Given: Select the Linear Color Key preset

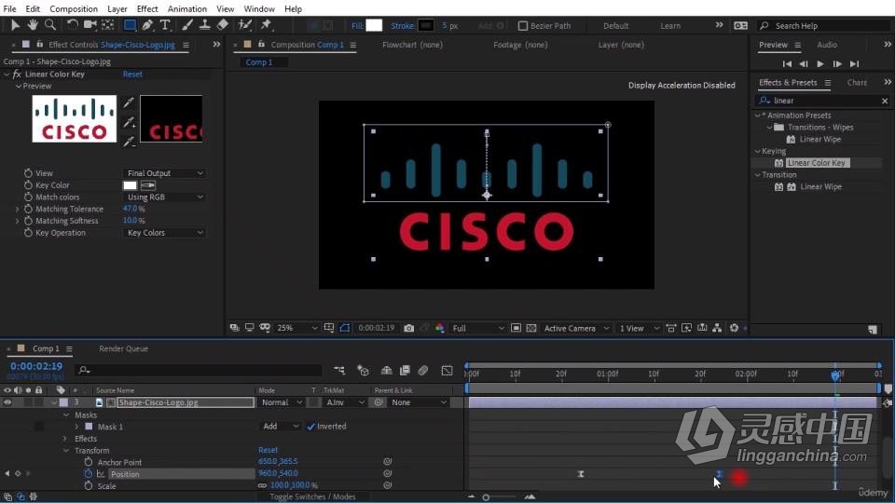Looking at the screenshot, I should pos(816,163).
